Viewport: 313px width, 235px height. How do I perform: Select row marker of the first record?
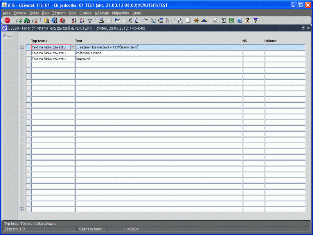28,47
